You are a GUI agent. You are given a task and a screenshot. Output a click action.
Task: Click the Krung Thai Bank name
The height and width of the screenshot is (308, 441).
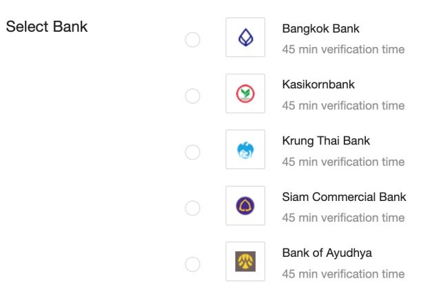tap(326, 141)
